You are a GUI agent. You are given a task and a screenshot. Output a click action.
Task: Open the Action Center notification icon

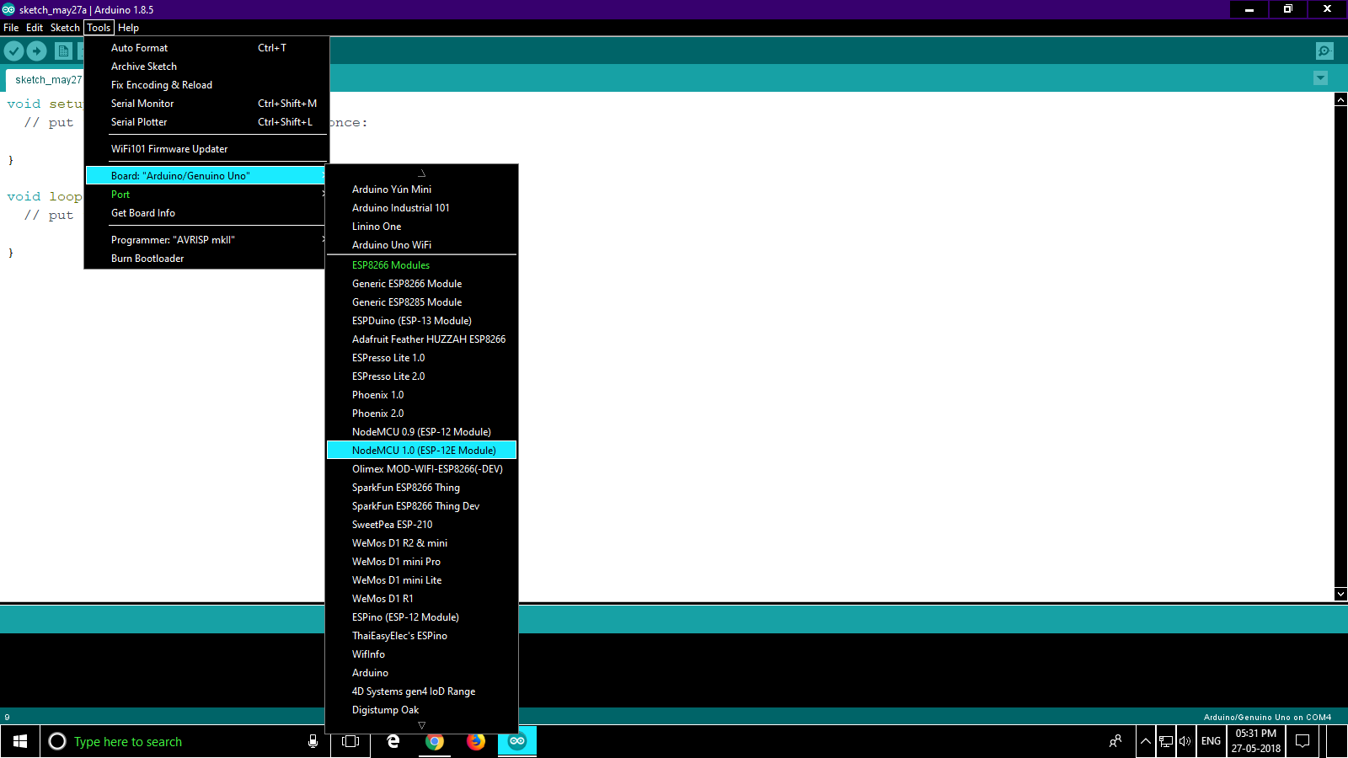[1303, 741]
